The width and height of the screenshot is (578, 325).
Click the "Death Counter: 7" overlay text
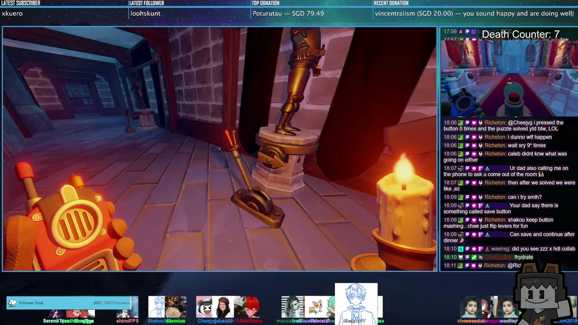[521, 34]
